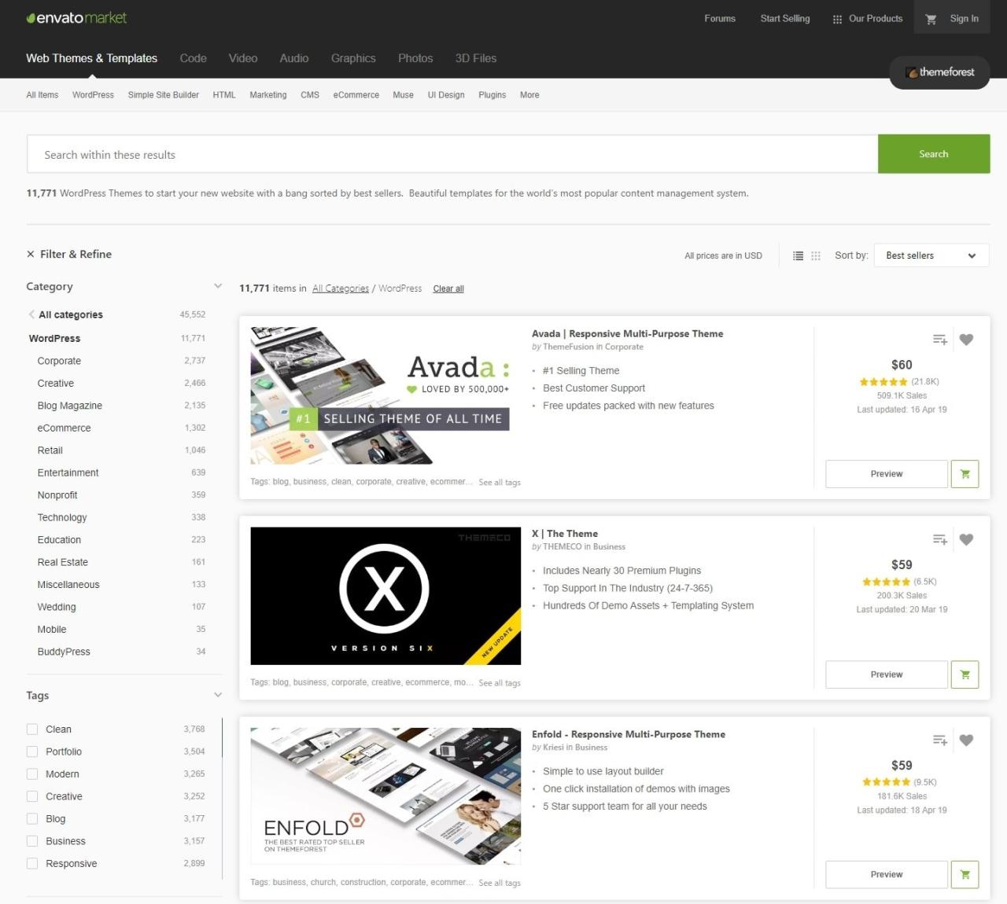Focus the Search within these results field
The image size is (1007, 904).
coord(452,154)
